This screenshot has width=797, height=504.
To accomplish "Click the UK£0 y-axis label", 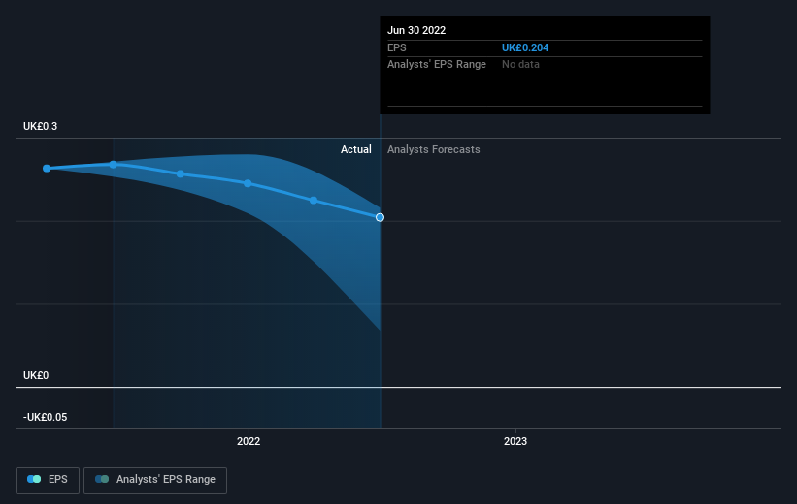I will coord(36,376).
